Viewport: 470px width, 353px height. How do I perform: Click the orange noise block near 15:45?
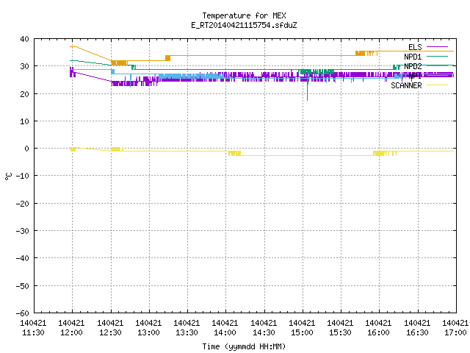[361, 53]
